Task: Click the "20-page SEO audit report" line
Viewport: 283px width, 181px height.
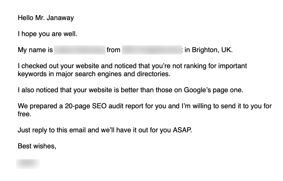Action: tap(145, 106)
